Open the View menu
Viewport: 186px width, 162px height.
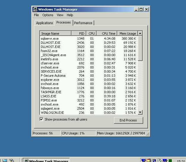click(x=60, y=15)
